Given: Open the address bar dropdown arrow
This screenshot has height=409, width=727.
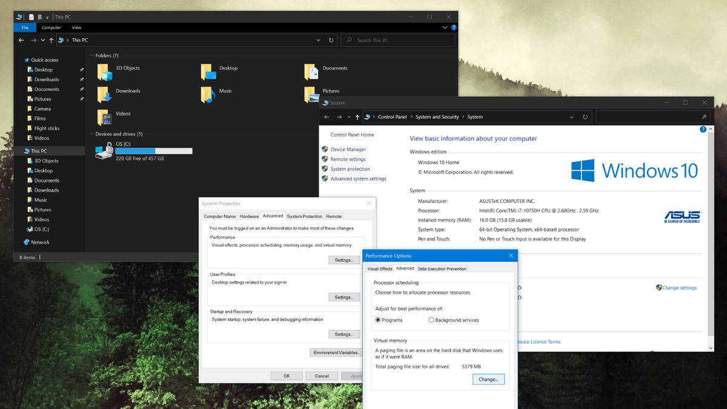Looking at the screenshot, I should click(x=317, y=40).
